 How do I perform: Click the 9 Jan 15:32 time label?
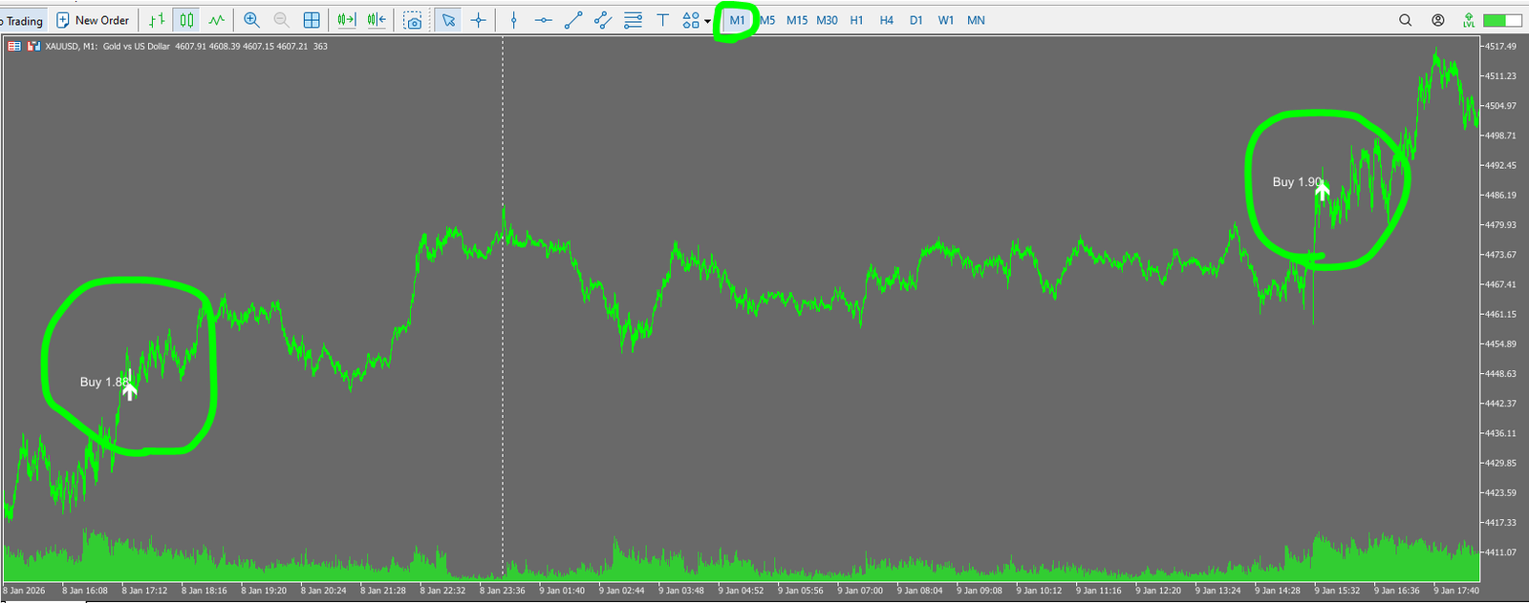[1337, 591]
